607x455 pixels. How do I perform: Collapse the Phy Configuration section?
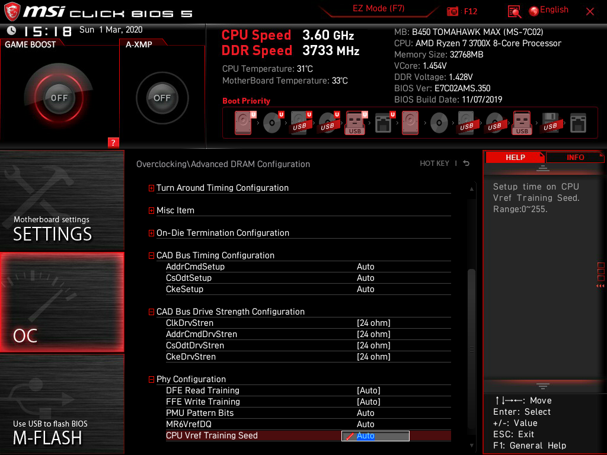(151, 380)
